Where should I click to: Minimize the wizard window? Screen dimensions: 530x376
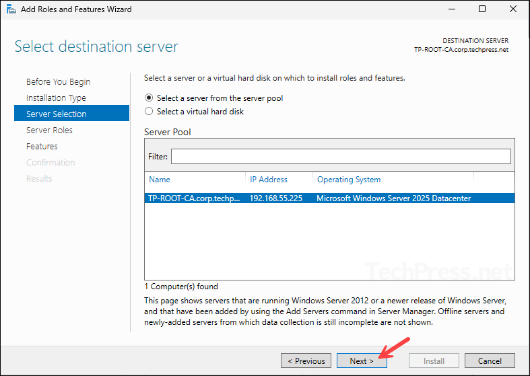coord(452,9)
